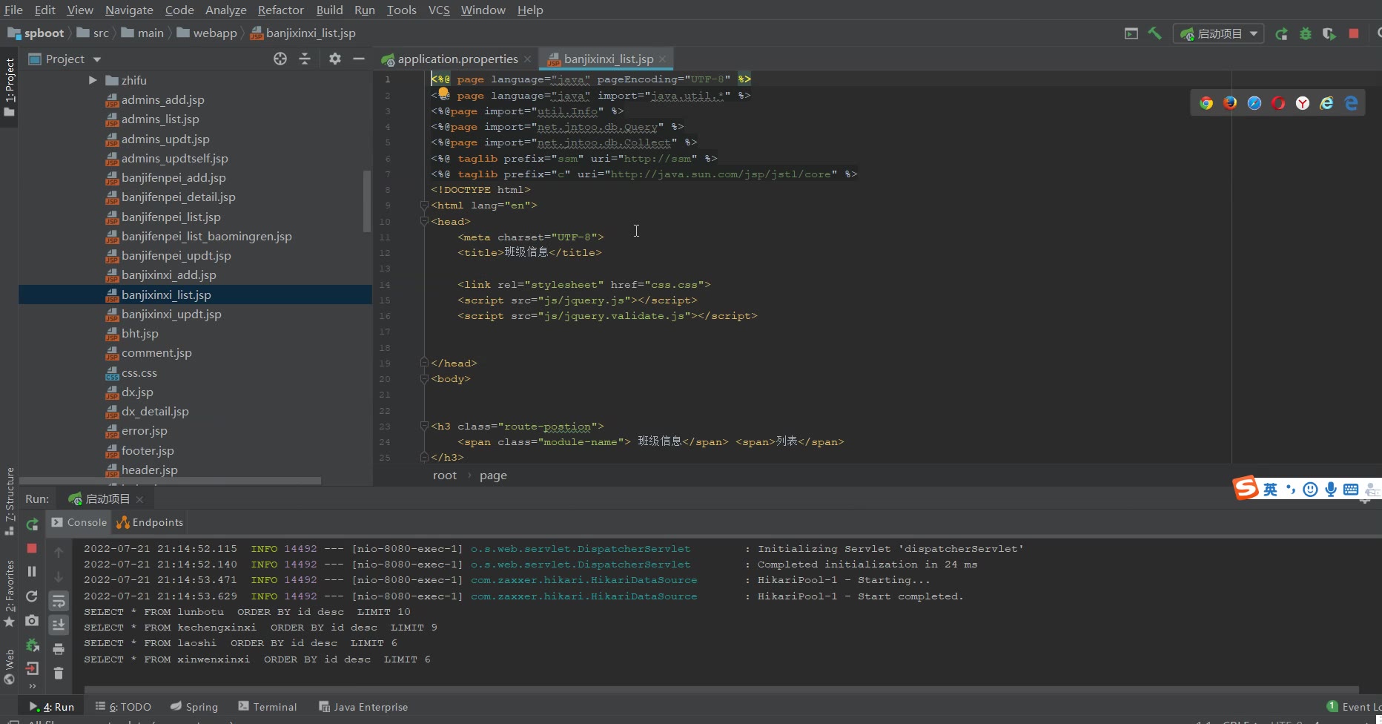The height and width of the screenshot is (724, 1382).
Task: Open the Refactor menu
Action: click(281, 10)
